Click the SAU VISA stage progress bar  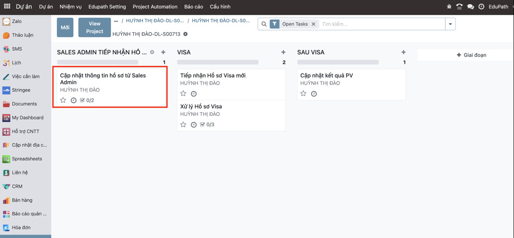coord(338,62)
